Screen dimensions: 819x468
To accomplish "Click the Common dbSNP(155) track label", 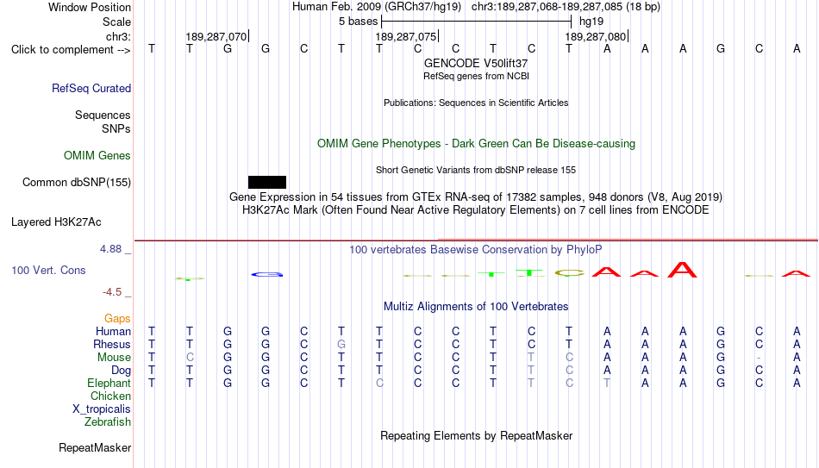I will [x=77, y=183].
